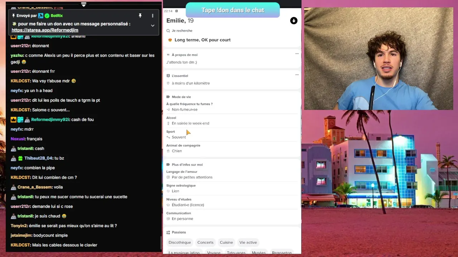Click the location pin icon by à moins d'un kilomètre

168,83
